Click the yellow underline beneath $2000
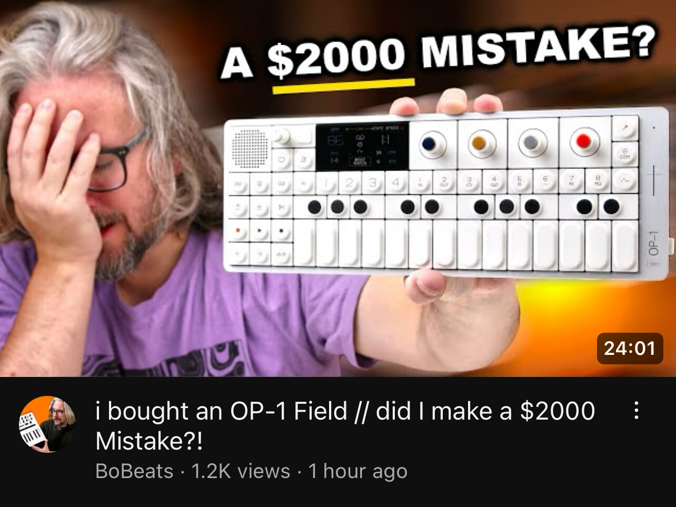The image size is (676, 507). click(x=343, y=86)
